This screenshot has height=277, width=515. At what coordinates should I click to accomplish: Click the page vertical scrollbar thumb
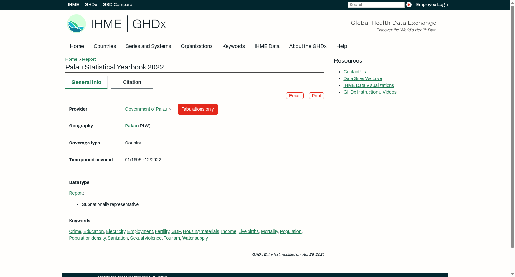pyautogui.click(x=512, y=127)
